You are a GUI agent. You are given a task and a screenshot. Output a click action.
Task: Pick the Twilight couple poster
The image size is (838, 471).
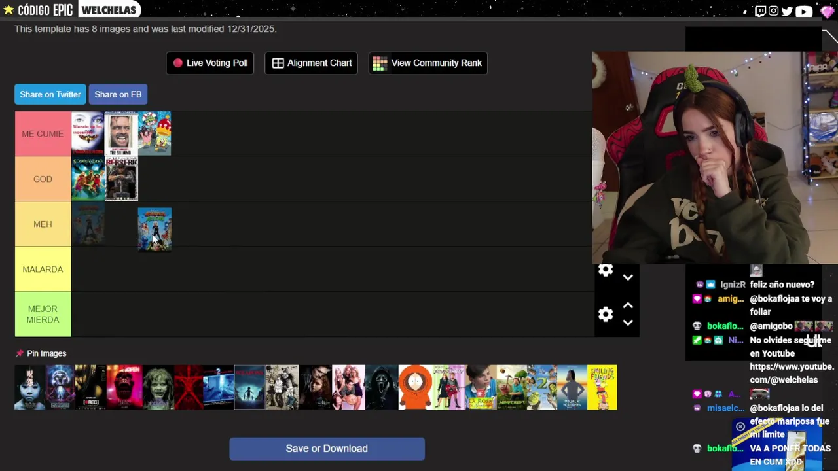316,387
